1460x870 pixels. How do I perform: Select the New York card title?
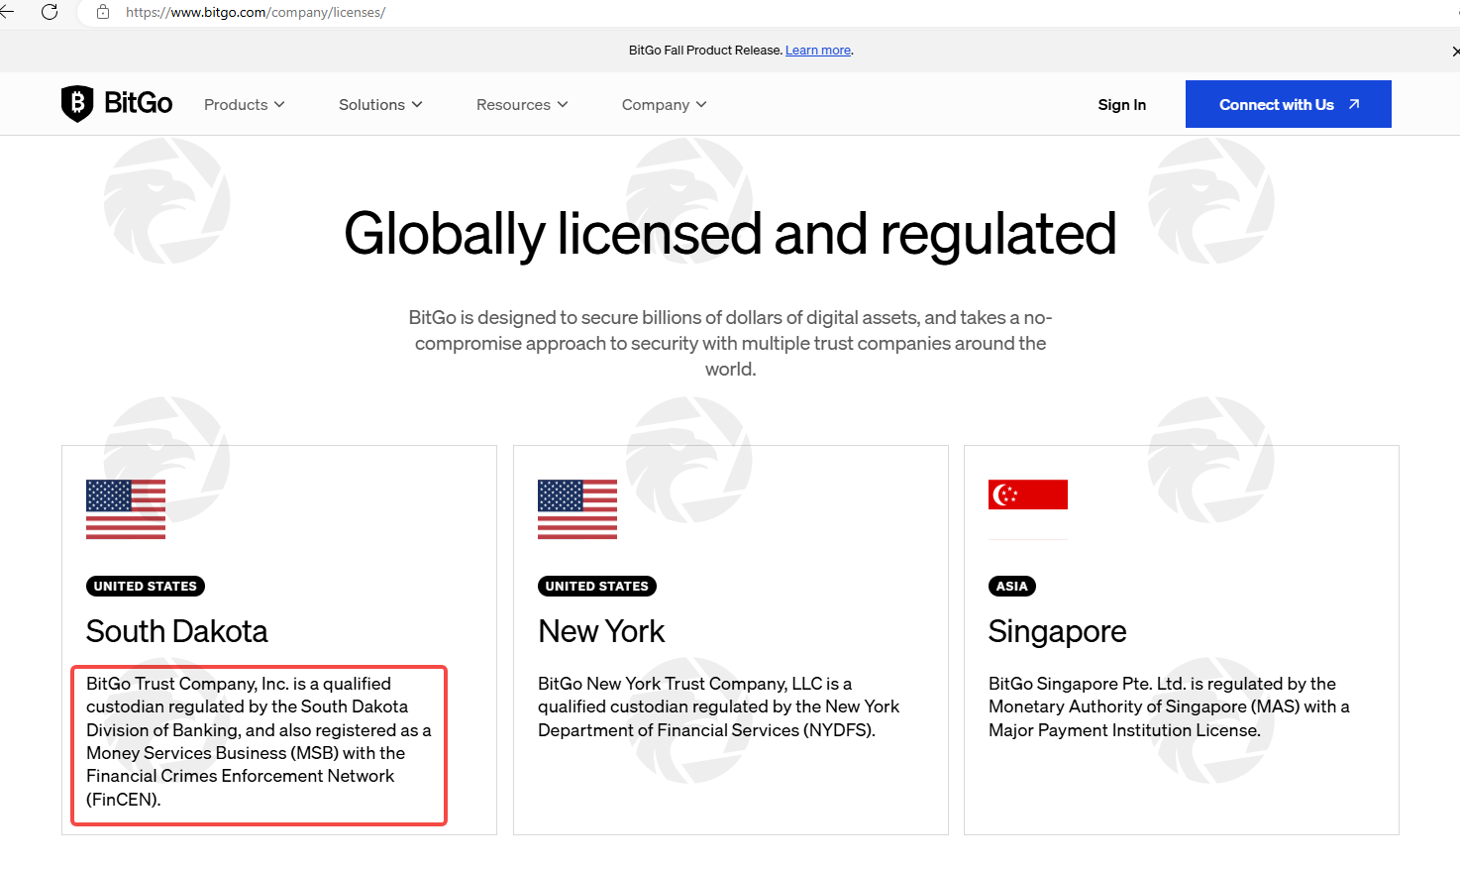tap(601, 631)
